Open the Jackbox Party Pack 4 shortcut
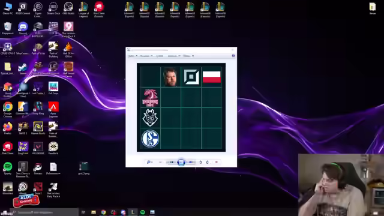This screenshot has width=384, height=216. (x=53, y=190)
